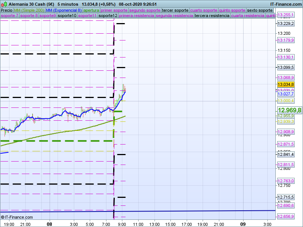Click the 09 date marker on time axis
The image size is (303, 227).
coord(244,224)
